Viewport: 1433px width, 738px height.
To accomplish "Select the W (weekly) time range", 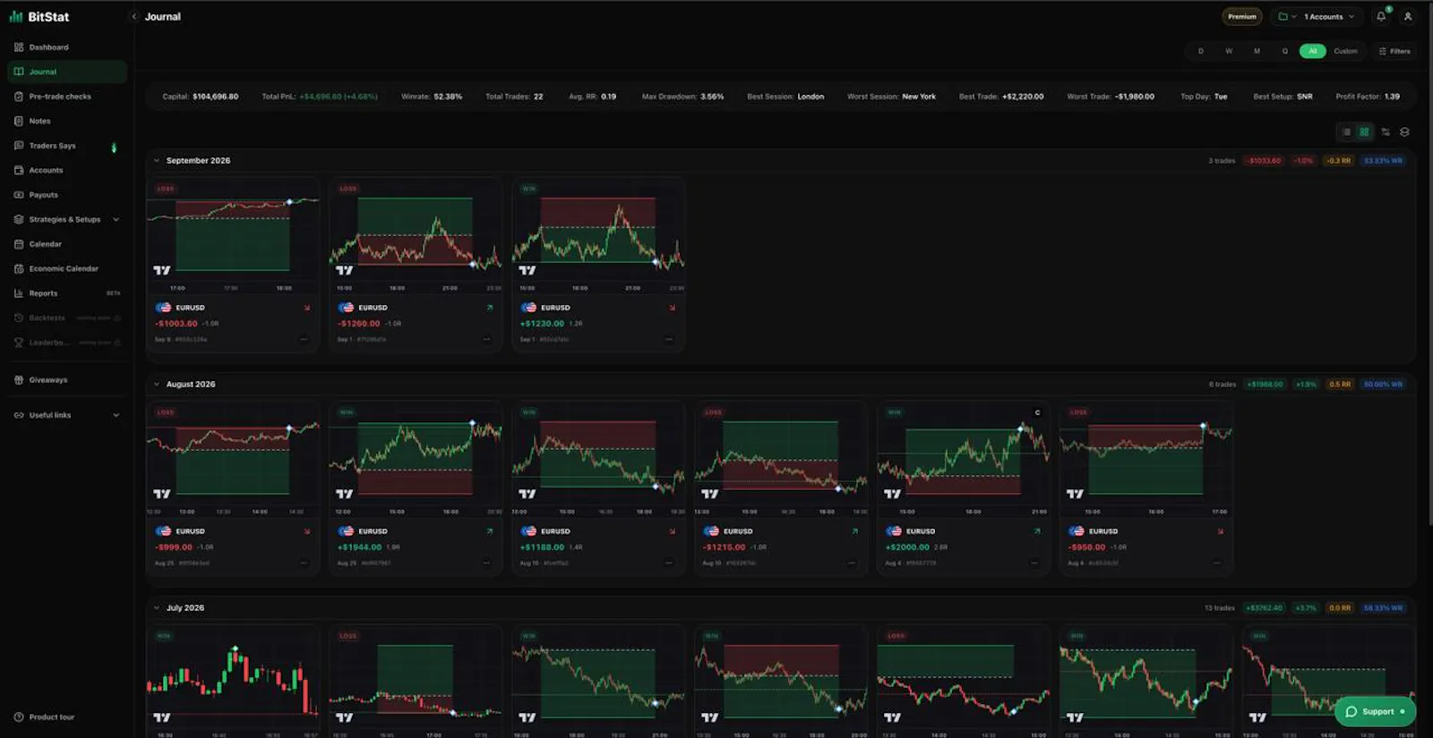I will 1229,51.
